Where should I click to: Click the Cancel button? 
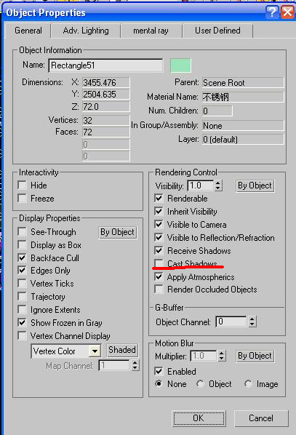(261, 418)
